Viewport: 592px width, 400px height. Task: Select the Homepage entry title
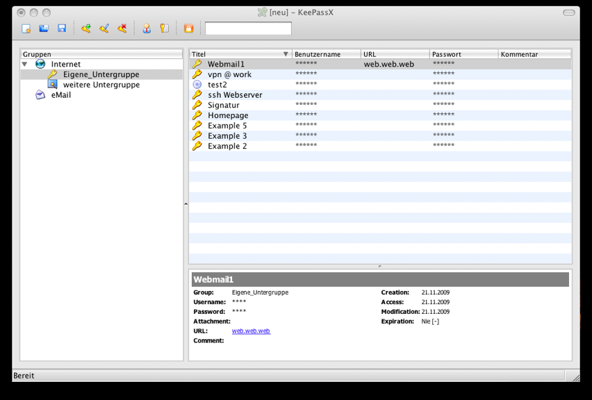228,115
